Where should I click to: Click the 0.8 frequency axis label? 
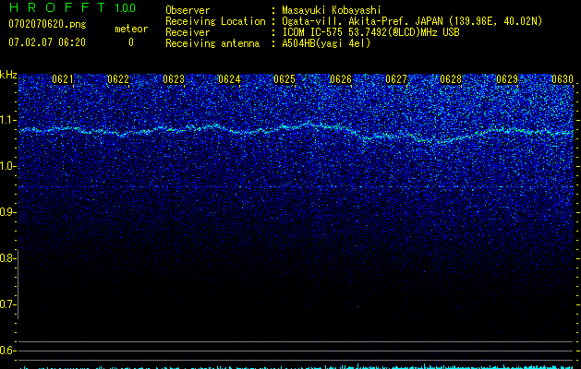[8, 258]
